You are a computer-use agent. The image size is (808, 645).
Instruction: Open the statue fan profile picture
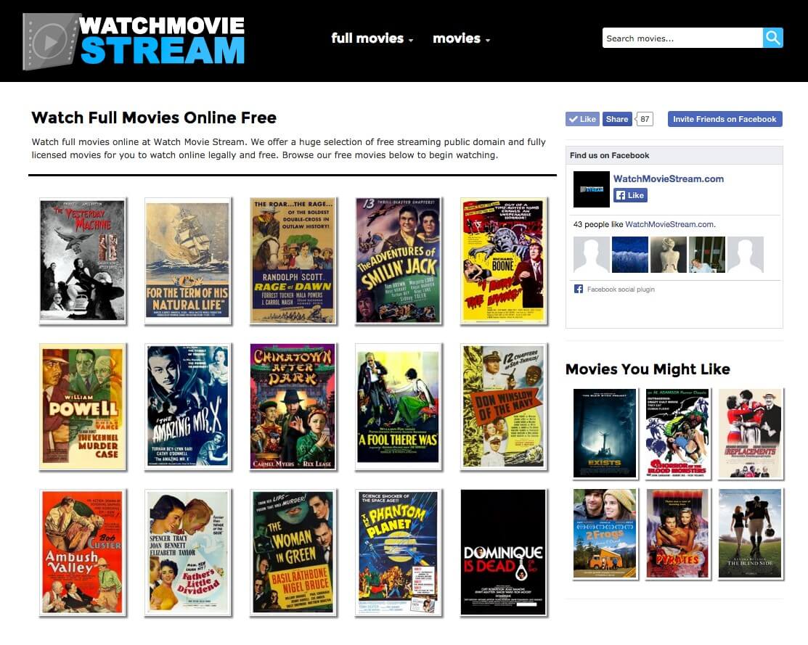[669, 255]
